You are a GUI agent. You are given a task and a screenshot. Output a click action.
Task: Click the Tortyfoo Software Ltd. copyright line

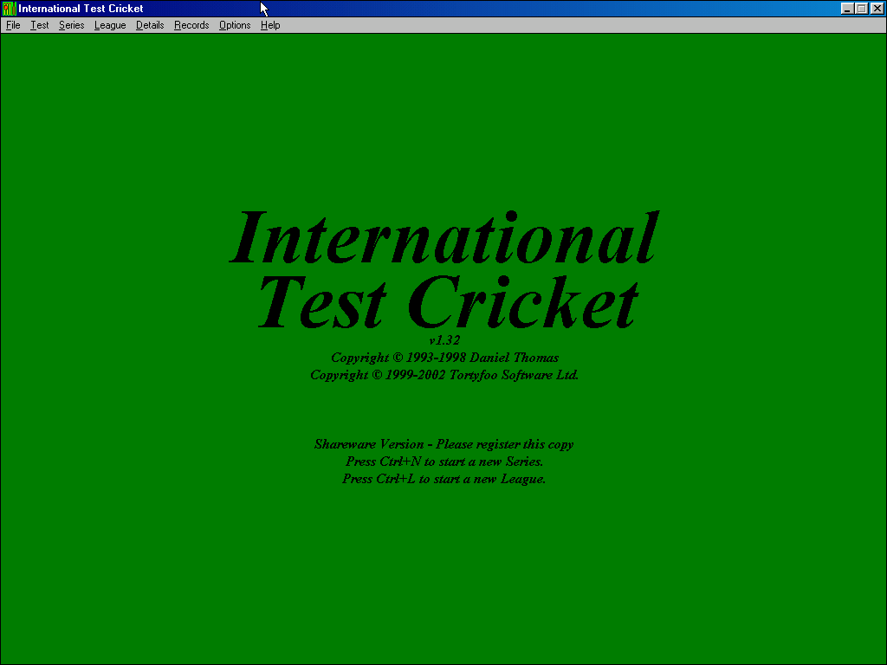[x=444, y=375]
